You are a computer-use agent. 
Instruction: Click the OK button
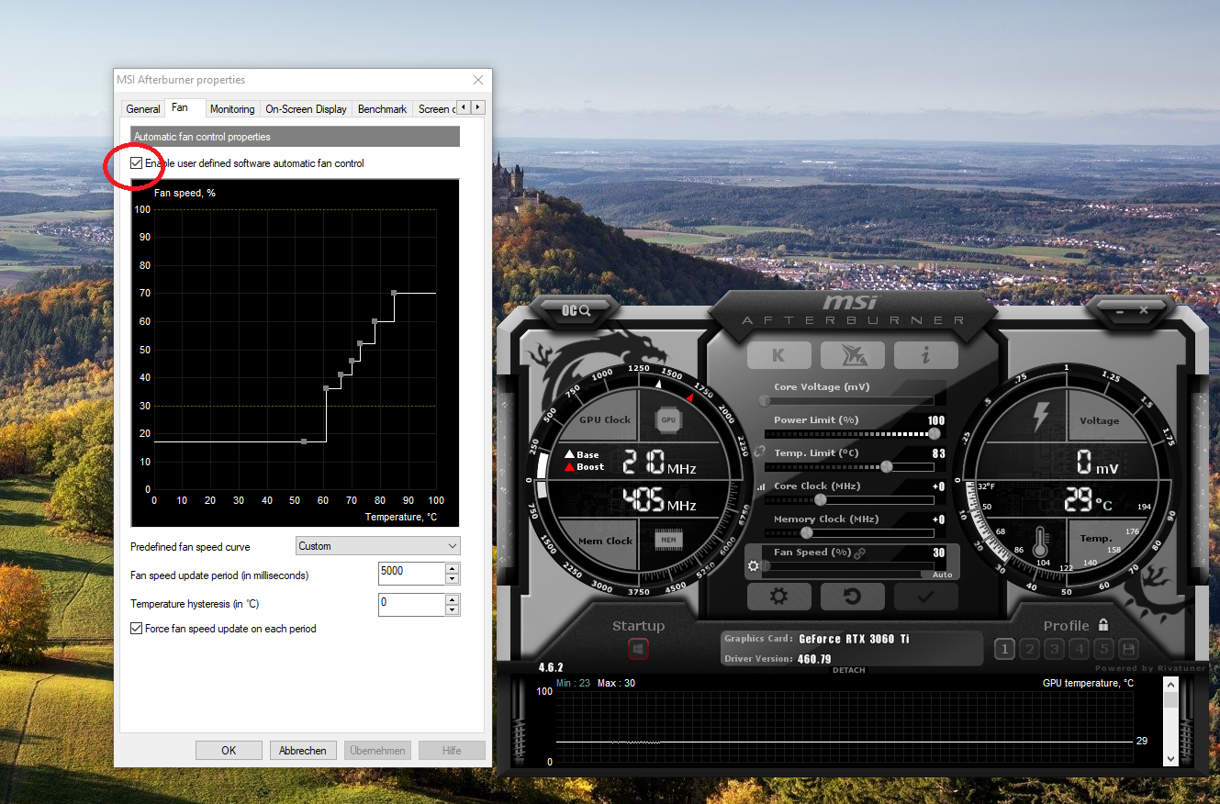tap(229, 751)
